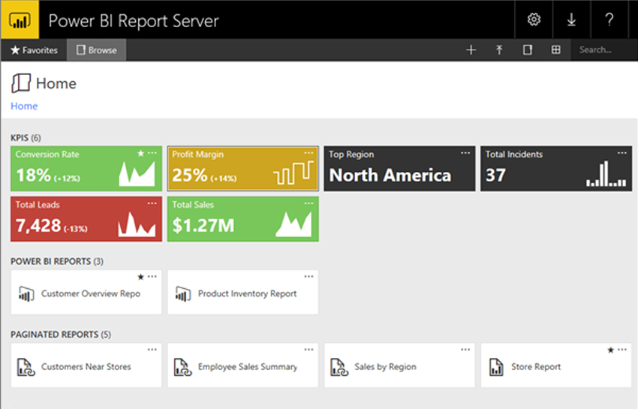This screenshot has width=638, height=409.
Task: Click Total Sales area chart sparkline
Action: (293, 224)
